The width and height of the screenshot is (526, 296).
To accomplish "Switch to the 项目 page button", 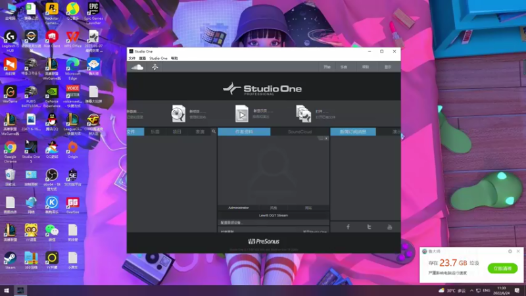I will point(366,67).
